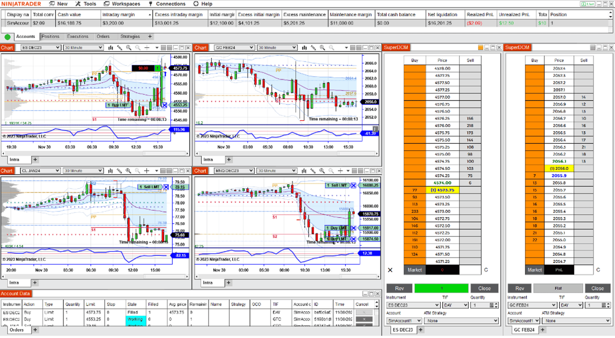Zoom in on the MNQ DEC23 chart

pos(322,171)
